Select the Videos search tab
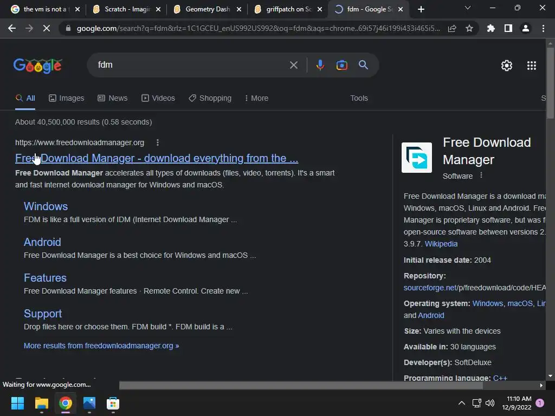The image size is (555, 416). pos(158,98)
